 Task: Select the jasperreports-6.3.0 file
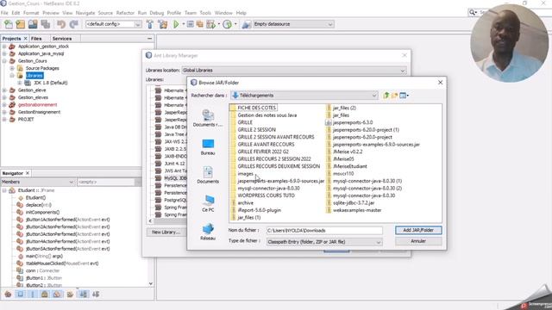click(353, 122)
